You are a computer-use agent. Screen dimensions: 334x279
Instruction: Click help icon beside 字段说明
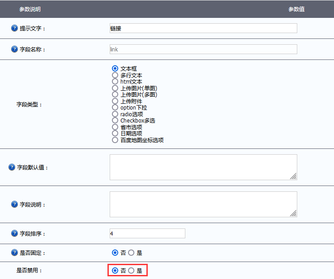tap(14, 204)
